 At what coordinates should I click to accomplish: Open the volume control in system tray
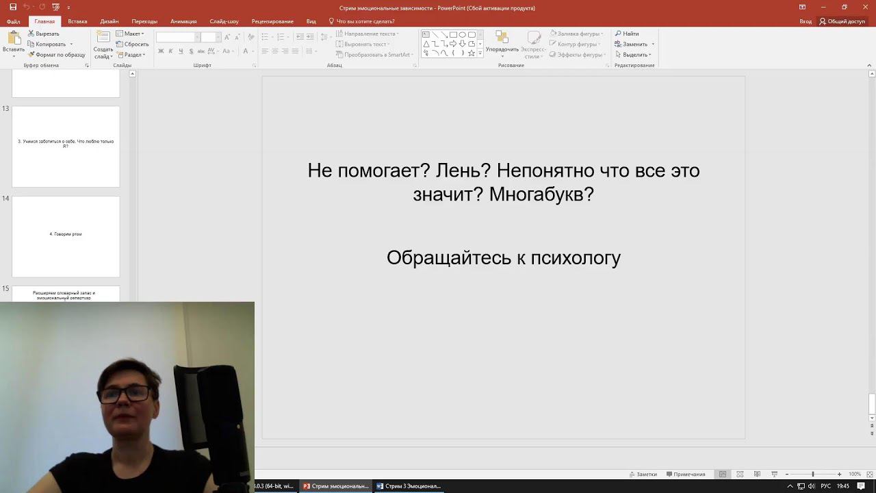[x=812, y=486]
